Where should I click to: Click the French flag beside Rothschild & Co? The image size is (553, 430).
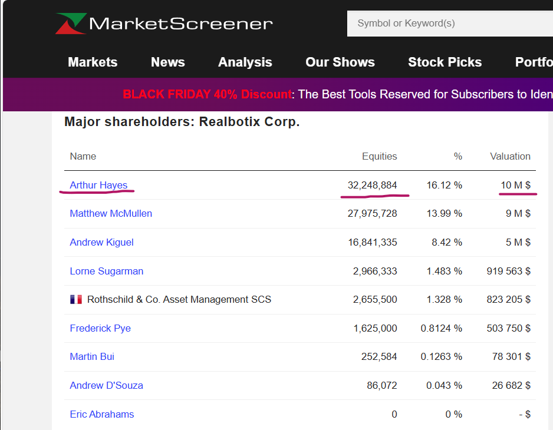click(x=76, y=299)
